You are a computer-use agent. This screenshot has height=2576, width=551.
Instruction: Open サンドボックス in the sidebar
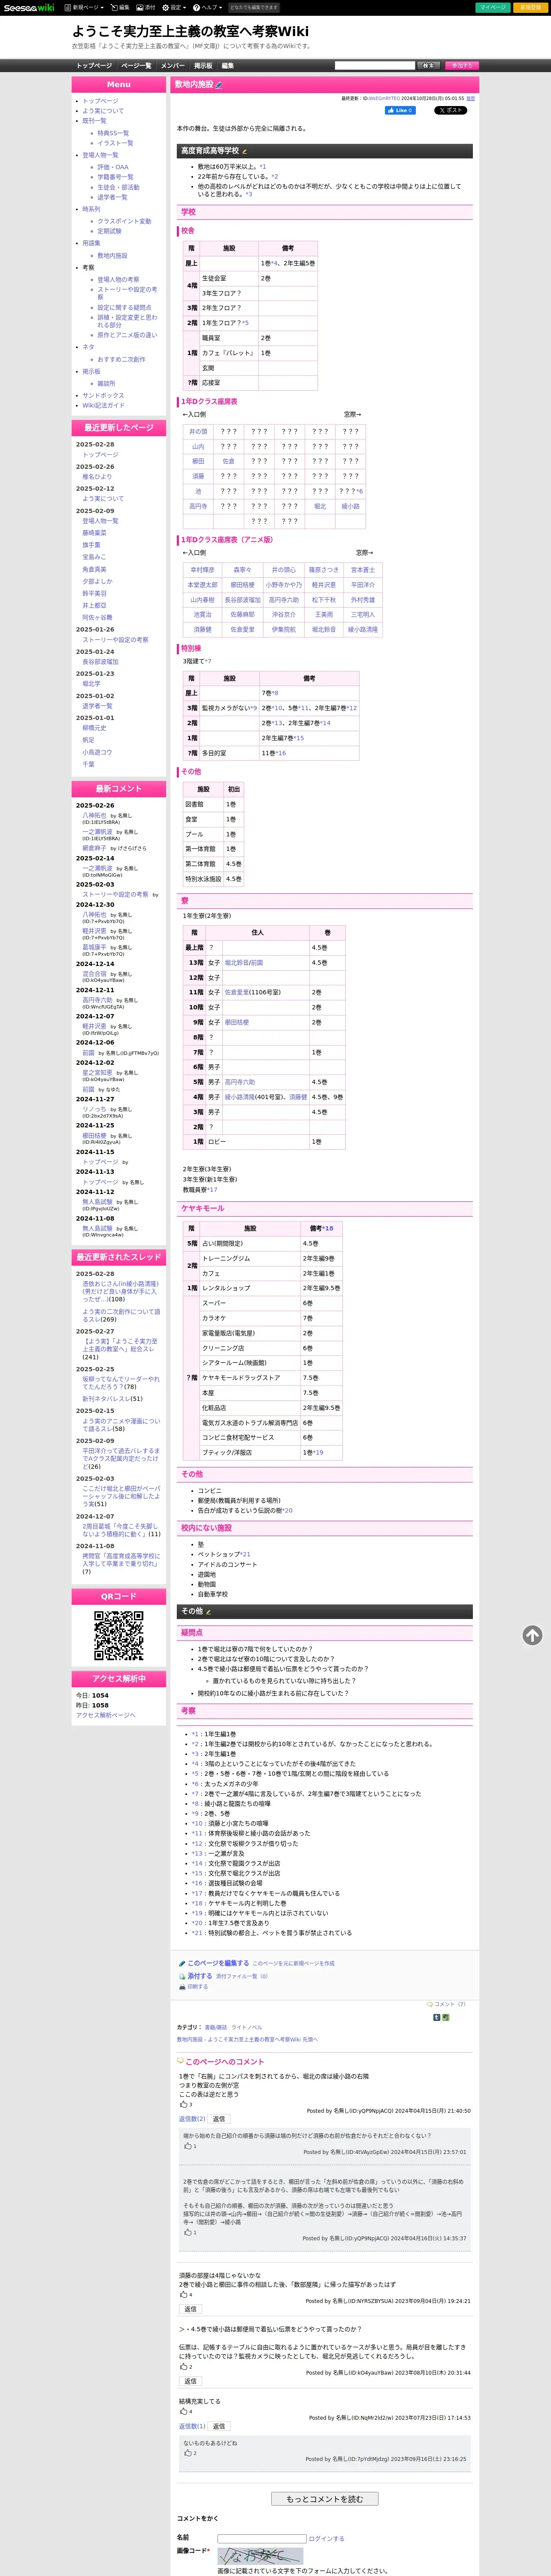pos(103,395)
